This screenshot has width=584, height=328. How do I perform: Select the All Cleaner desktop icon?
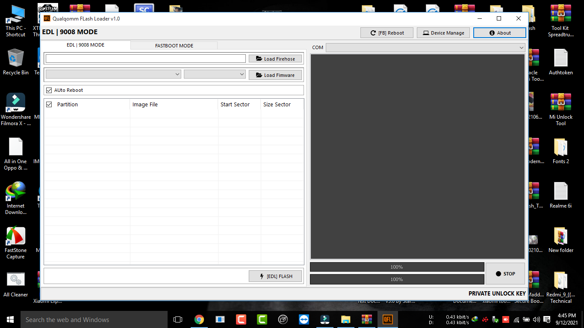pos(16,284)
